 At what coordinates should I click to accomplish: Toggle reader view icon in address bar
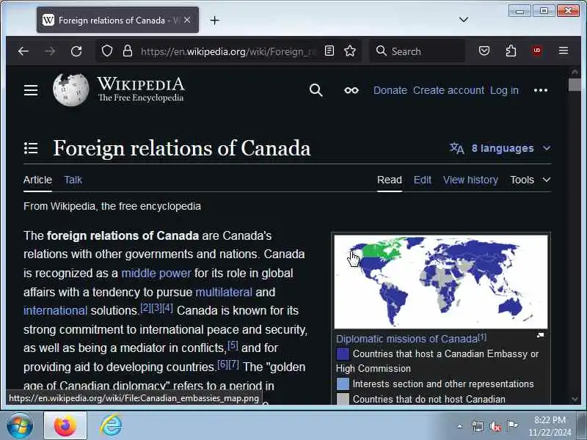coord(329,51)
